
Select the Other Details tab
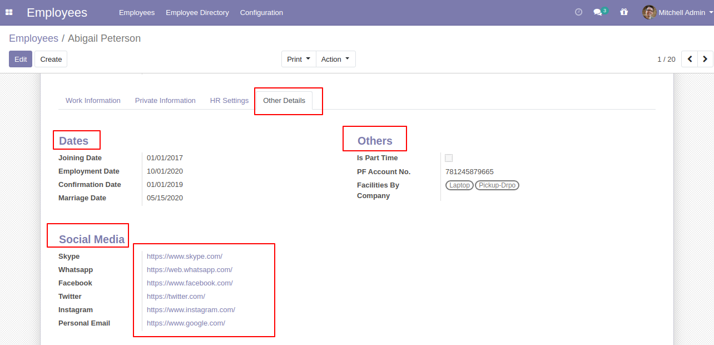[284, 101]
